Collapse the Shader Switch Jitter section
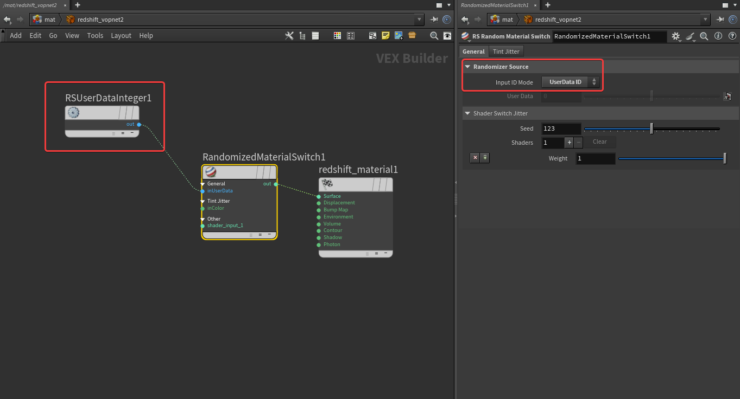 pyautogui.click(x=467, y=113)
